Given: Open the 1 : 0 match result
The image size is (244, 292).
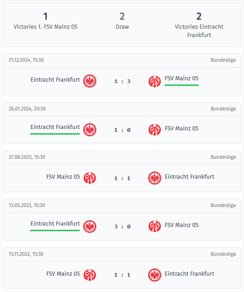Looking at the screenshot, I should click(122, 130).
